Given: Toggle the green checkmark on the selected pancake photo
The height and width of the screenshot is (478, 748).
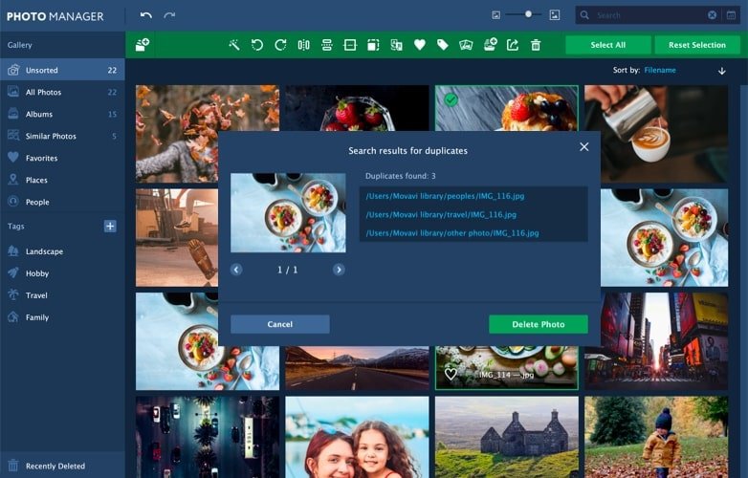Looking at the screenshot, I should [x=451, y=99].
